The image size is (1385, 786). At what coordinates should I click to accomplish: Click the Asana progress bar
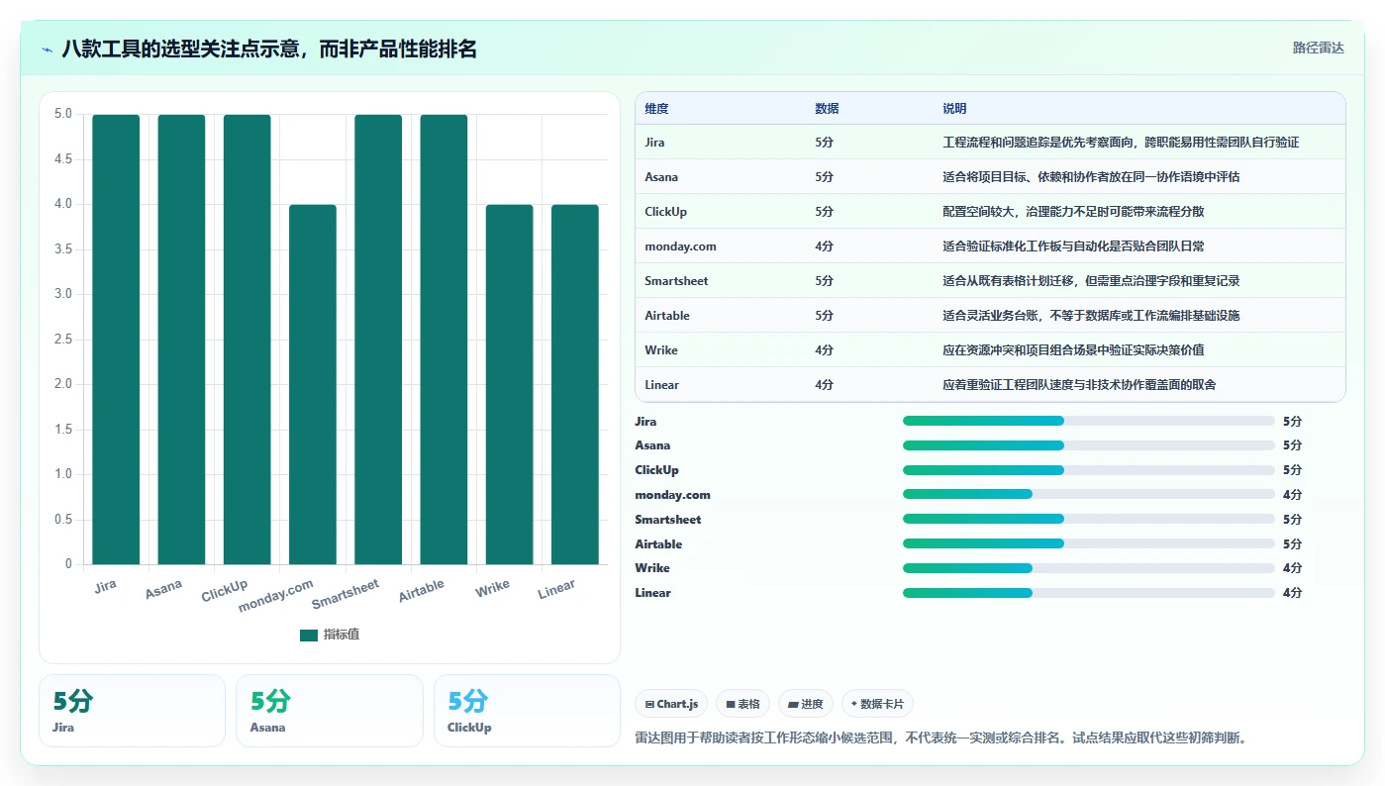pos(1089,445)
